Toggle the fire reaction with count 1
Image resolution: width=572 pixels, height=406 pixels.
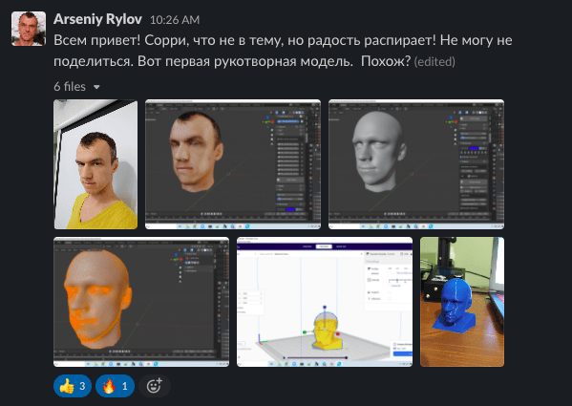(115, 386)
